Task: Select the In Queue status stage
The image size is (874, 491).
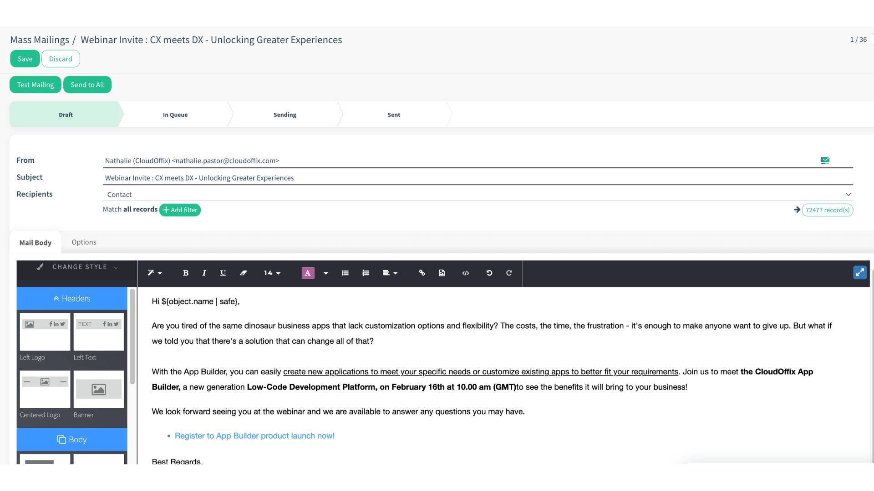Action: (x=175, y=115)
